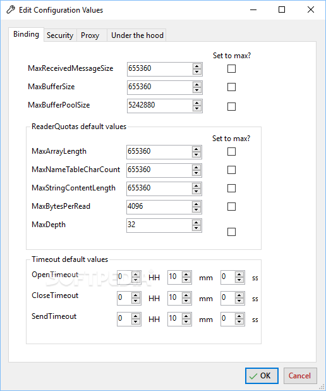Image resolution: width=326 pixels, height=391 pixels.
Task: Select the Under the hood tab
Action: 136,35
